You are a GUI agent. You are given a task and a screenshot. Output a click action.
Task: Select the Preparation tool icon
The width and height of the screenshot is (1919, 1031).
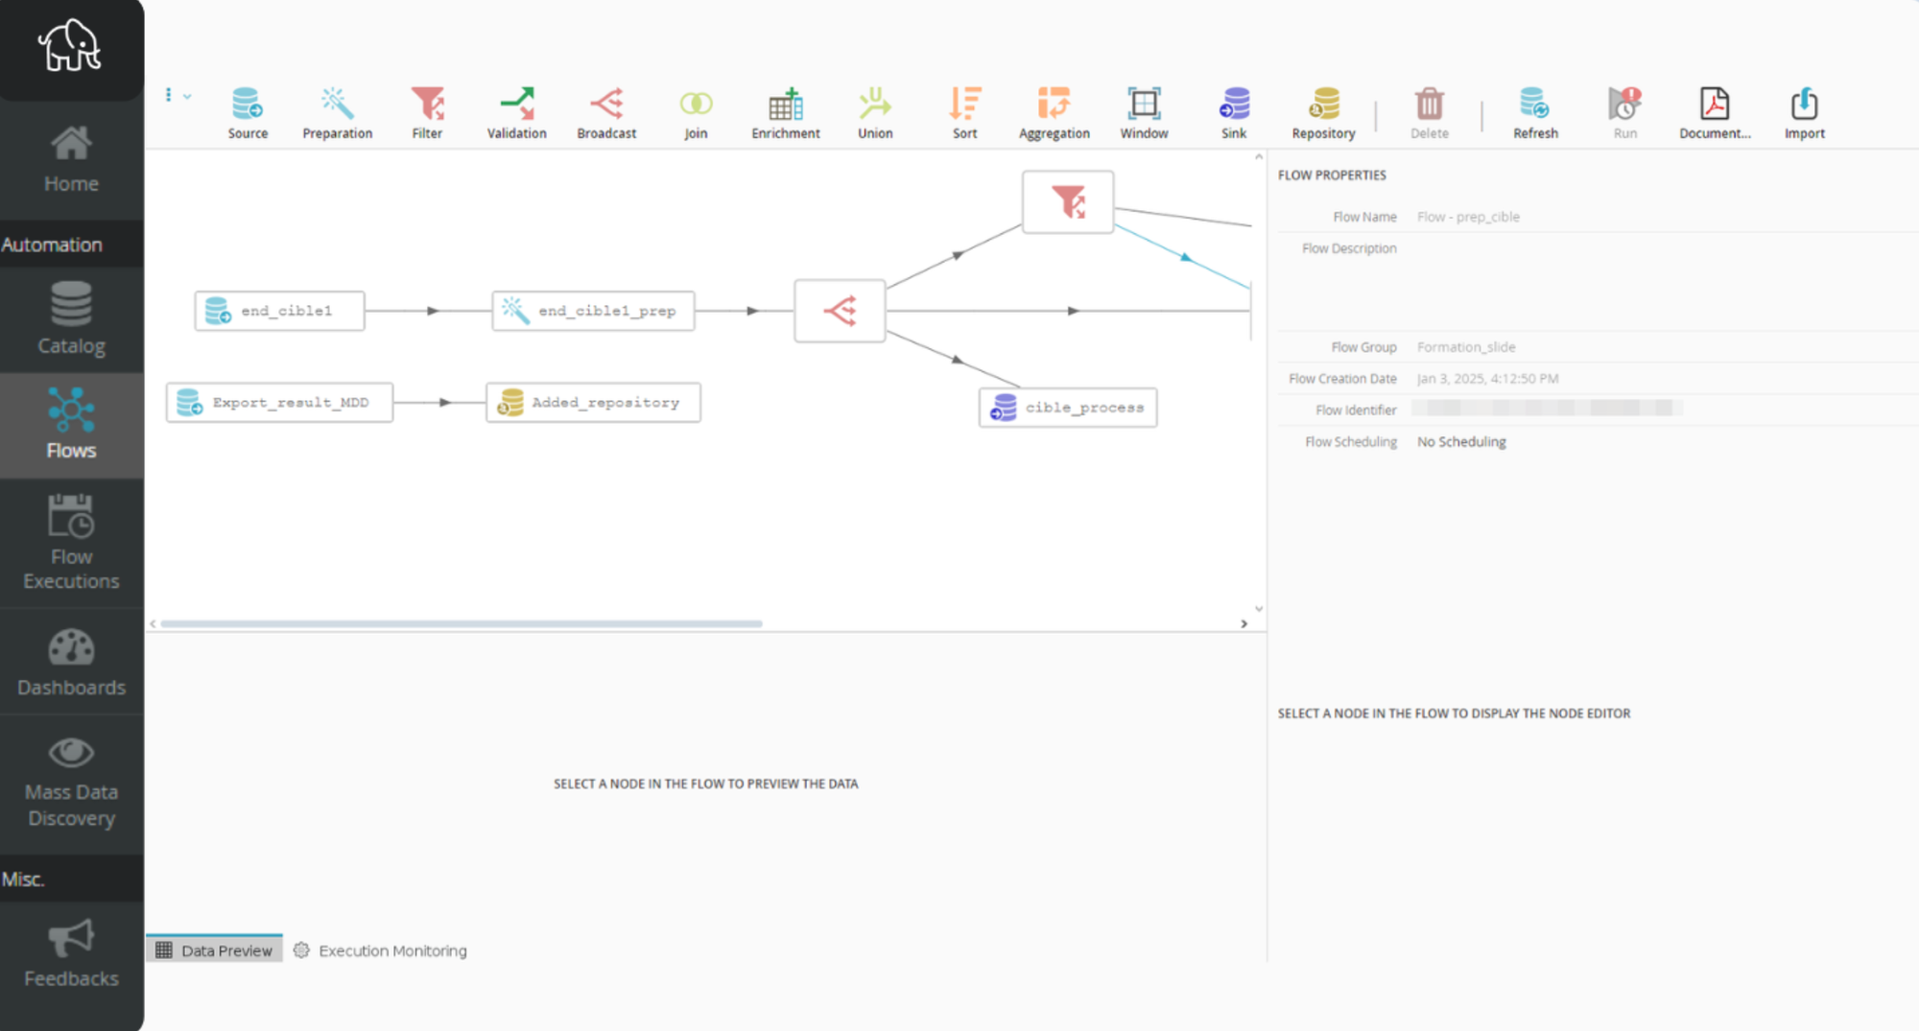(x=337, y=112)
